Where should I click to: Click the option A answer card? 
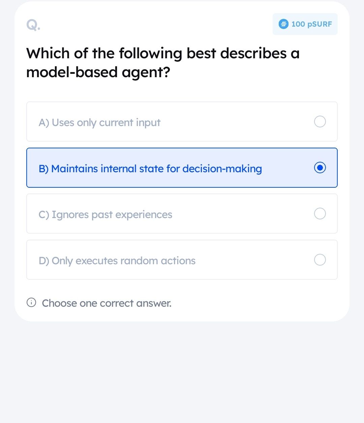click(182, 122)
